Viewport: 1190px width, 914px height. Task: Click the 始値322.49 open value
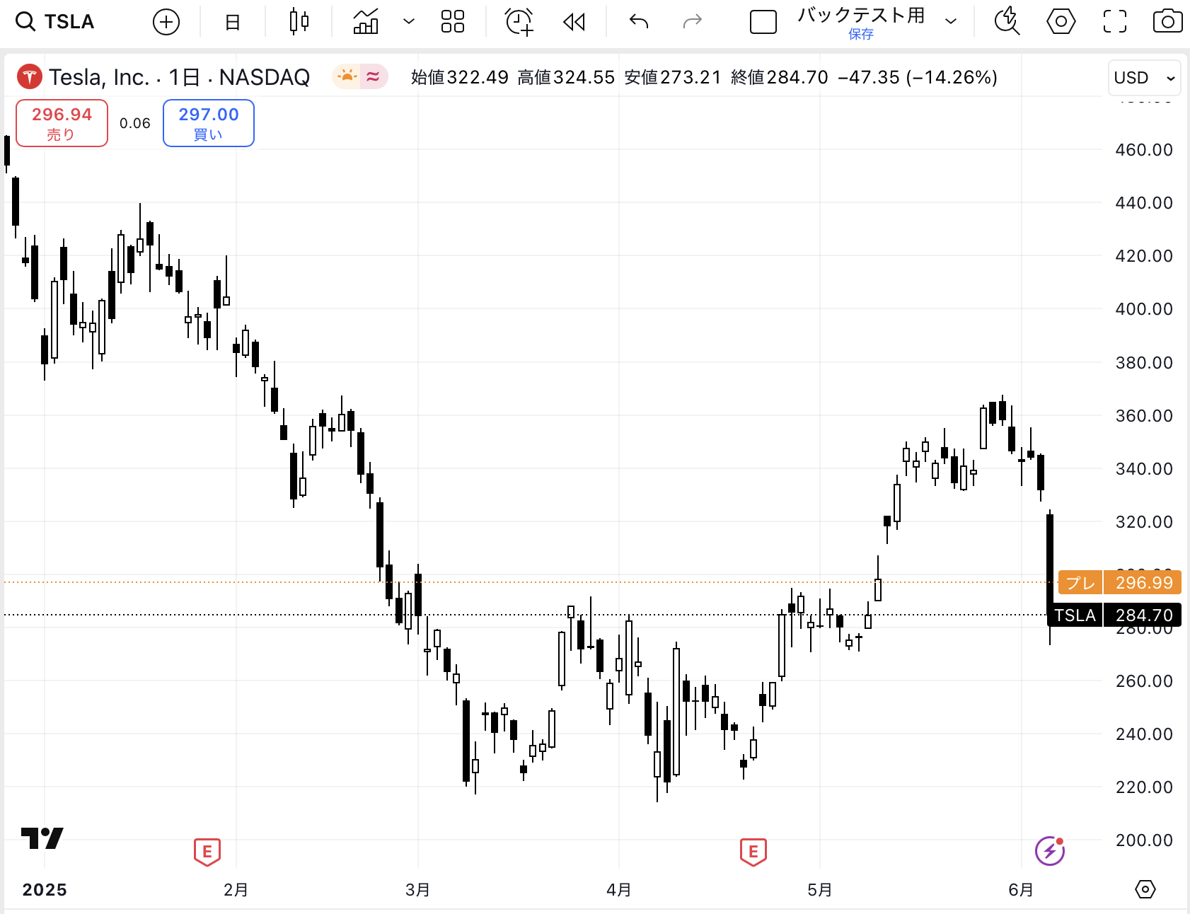(x=460, y=77)
